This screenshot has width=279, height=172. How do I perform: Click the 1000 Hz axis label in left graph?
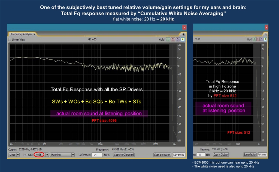click(x=100, y=144)
